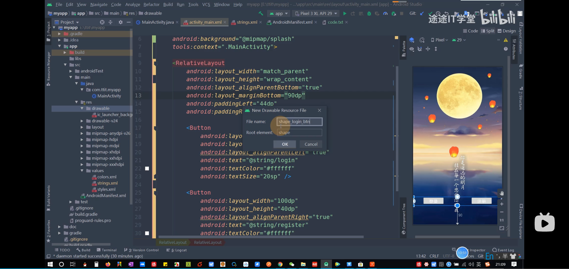Open the Refactor menu
The height and width of the screenshot is (269, 569).
tap(151, 4)
